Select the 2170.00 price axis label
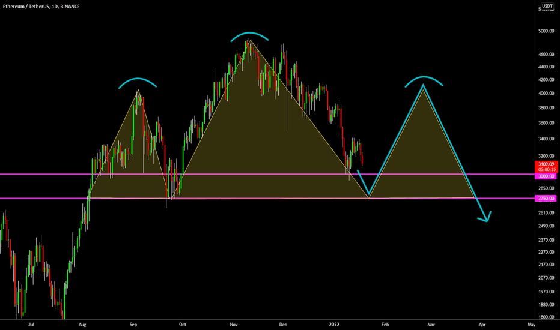The width and height of the screenshot is (560, 330). tap(546, 265)
